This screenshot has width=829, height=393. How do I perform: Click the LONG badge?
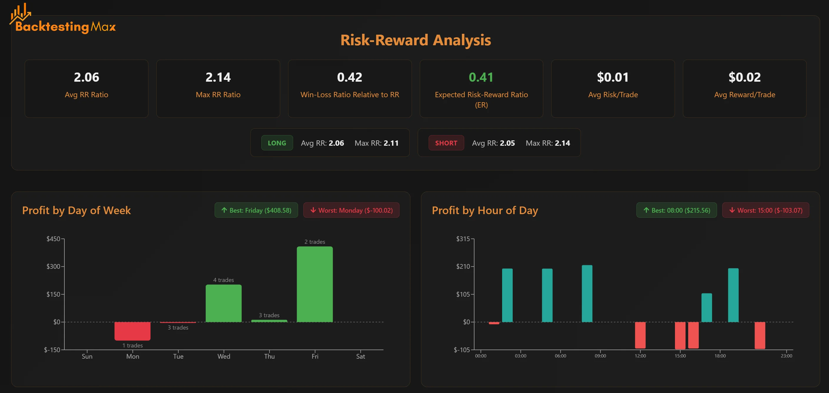coord(277,143)
